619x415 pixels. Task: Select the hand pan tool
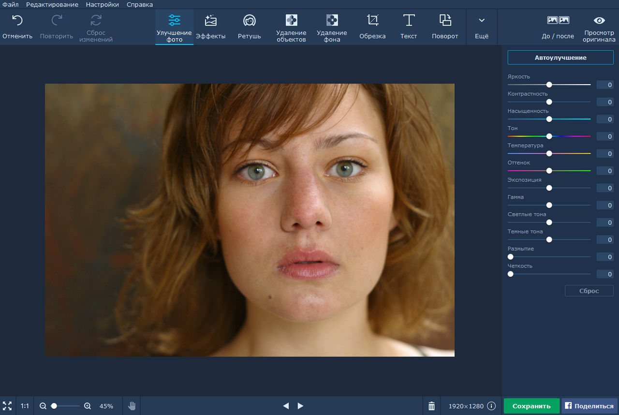point(132,406)
